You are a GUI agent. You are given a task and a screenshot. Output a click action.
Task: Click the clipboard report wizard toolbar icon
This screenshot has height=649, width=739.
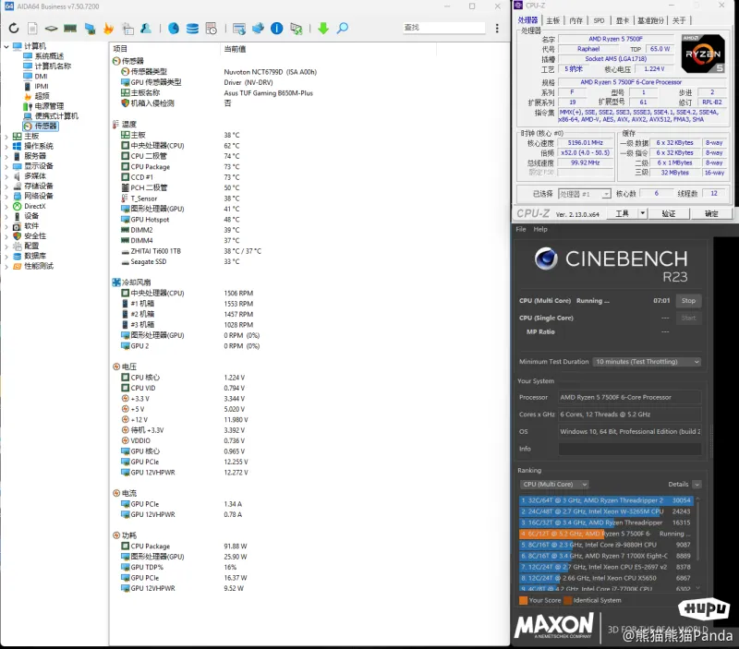coord(127,29)
